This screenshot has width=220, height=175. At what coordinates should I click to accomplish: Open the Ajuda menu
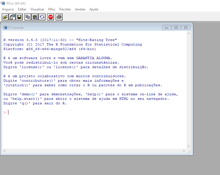[94, 9]
